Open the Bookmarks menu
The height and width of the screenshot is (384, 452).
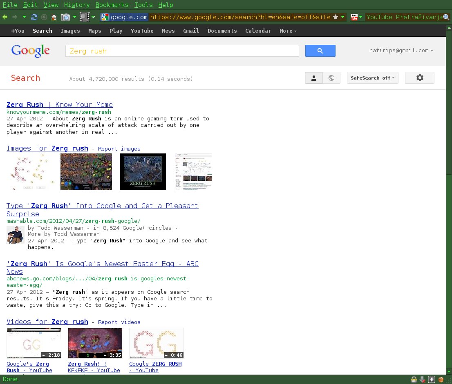[x=112, y=5]
